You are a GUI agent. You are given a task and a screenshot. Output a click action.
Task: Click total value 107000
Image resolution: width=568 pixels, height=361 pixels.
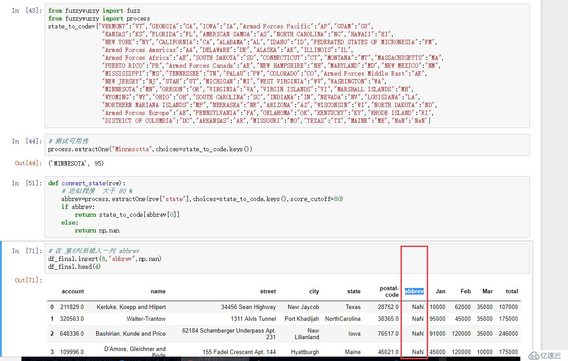(509, 307)
